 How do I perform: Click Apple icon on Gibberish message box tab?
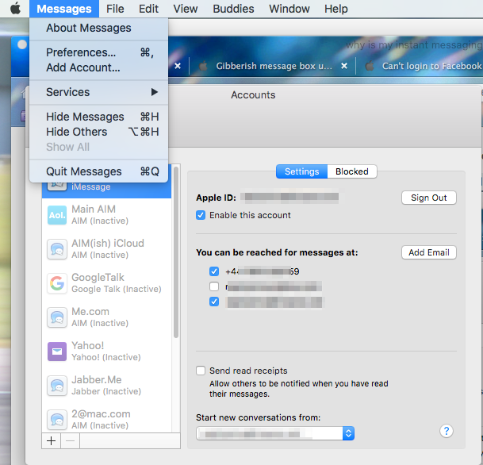203,66
